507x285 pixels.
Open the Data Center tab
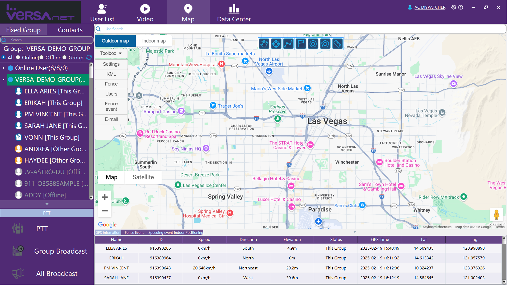234,12
